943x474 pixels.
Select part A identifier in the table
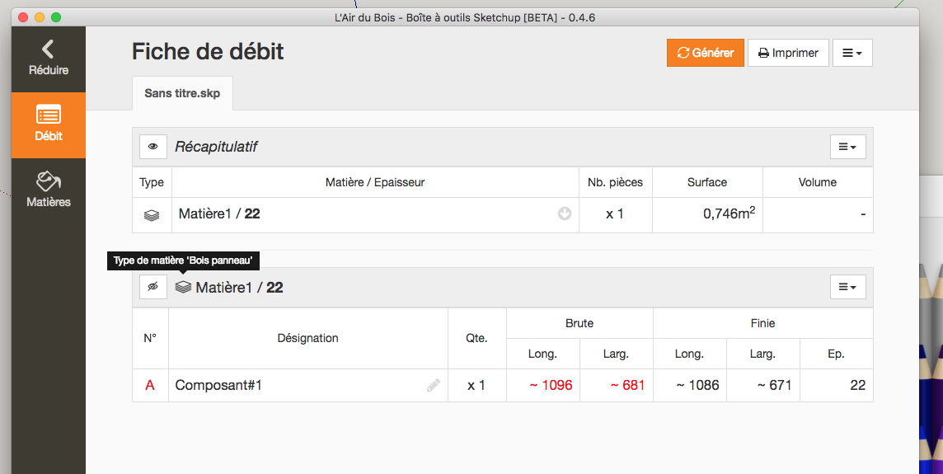pos(150,385)
